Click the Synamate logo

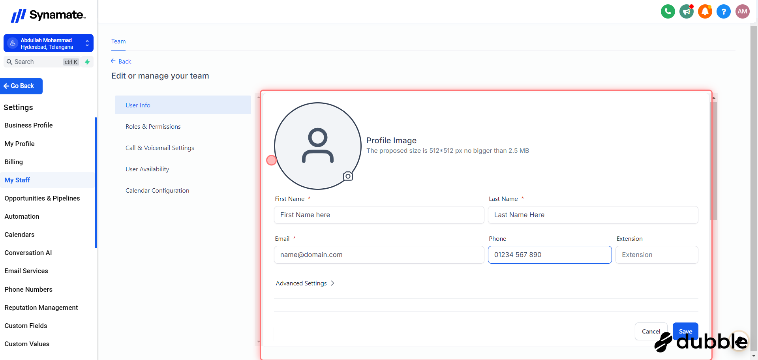pyautogui.click(x=48, y=15)
